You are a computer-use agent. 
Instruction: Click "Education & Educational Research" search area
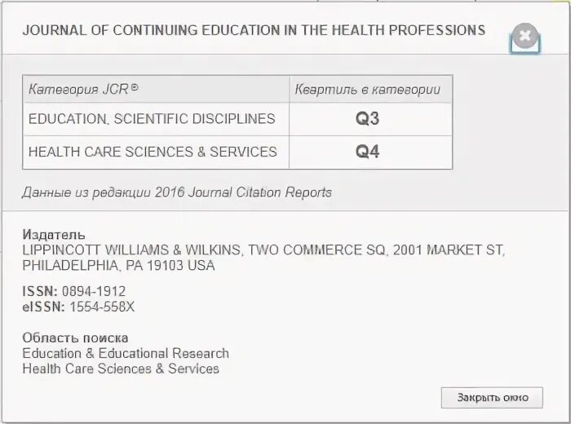coord(126,353)
